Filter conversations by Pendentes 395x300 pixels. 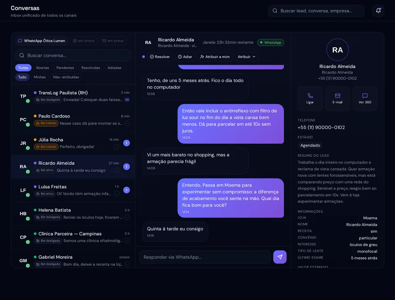coord(65,68)
